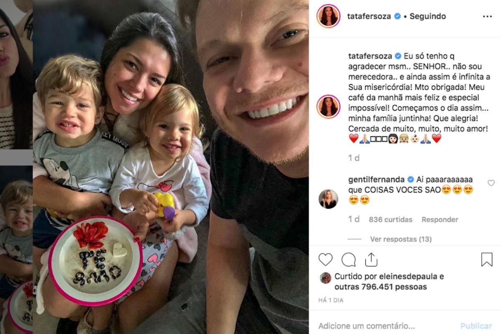Click Responder under gentilfernanda's comment

click(440, 220)
